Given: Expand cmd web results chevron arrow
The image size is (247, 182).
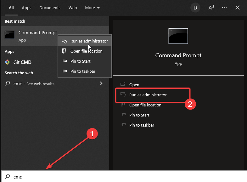Looking at the screenshot, I should [x=101, y=83].
